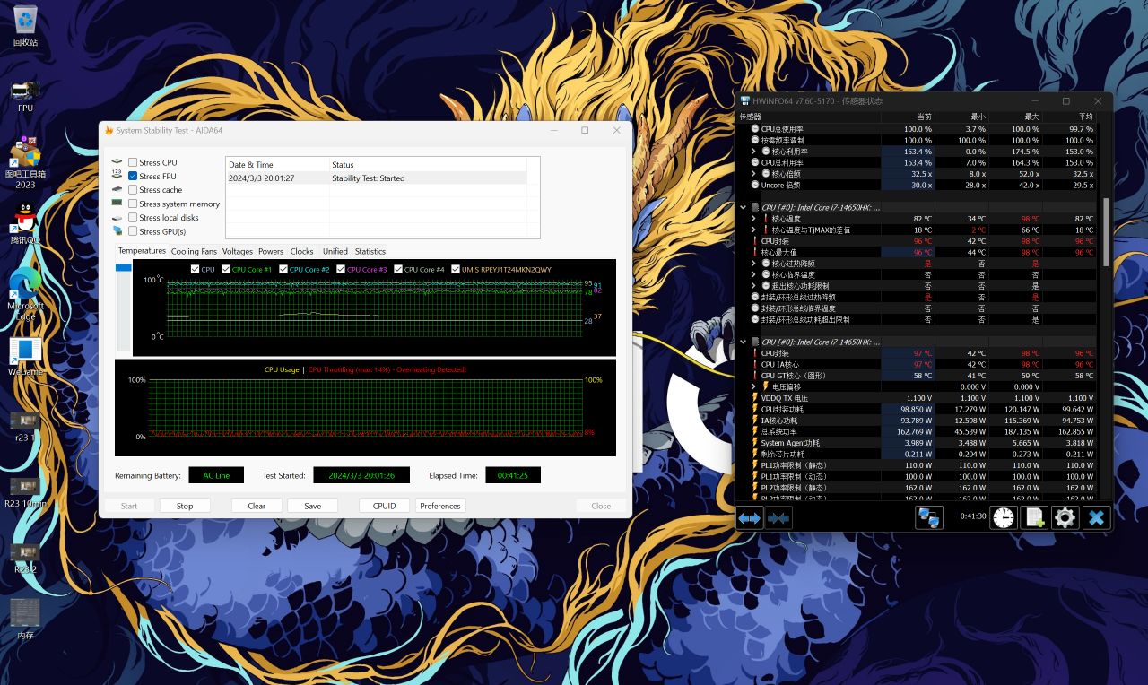Click the HWiNFO collapse-columns inward-arrows icon
Screen dimensions: 1148x685
coord(778,517)
